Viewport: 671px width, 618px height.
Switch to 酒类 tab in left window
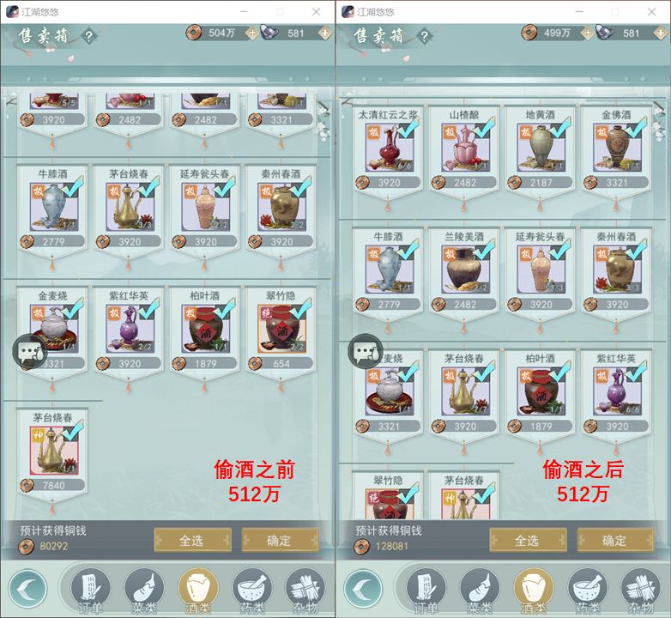[x=198, y=591]
